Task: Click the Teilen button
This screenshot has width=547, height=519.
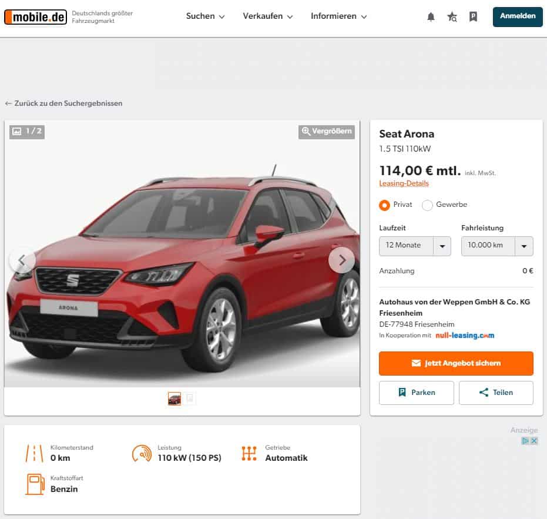Action: (x=496, y=393)
